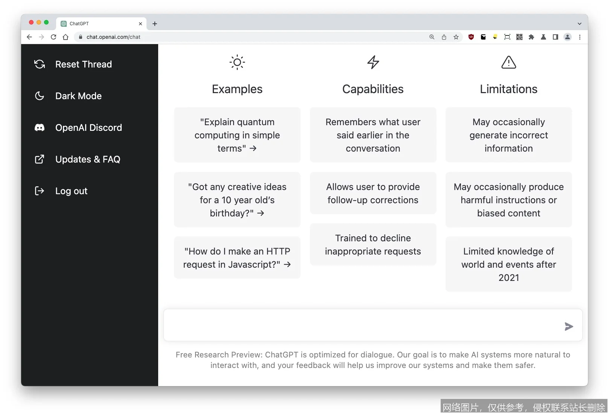Image resolution: width=609 pixels, height=414 pixels.
Task: Click the Discord logo icon in sidebar
Action: 40,128
